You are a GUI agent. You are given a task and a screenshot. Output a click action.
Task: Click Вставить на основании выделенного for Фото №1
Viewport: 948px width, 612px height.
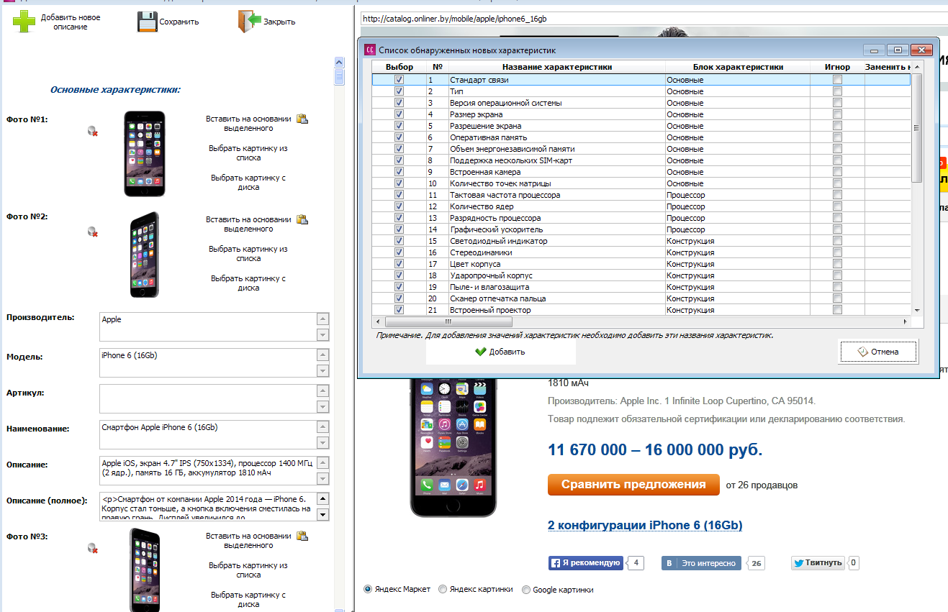(248, 124)
